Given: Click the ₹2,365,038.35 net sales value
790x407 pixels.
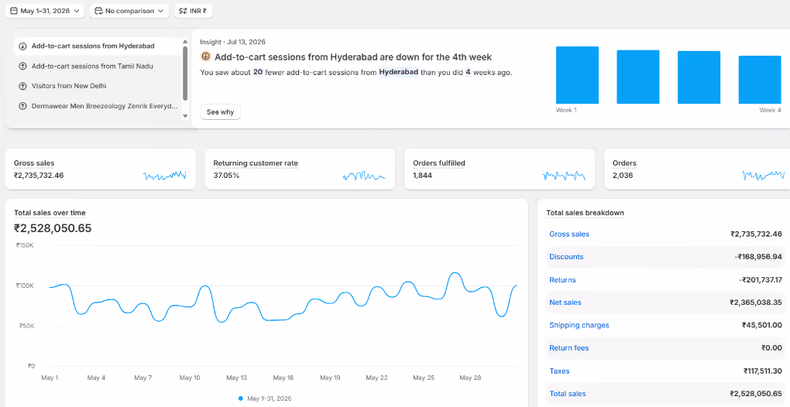Looking at the screenshot, I should 756,303.
